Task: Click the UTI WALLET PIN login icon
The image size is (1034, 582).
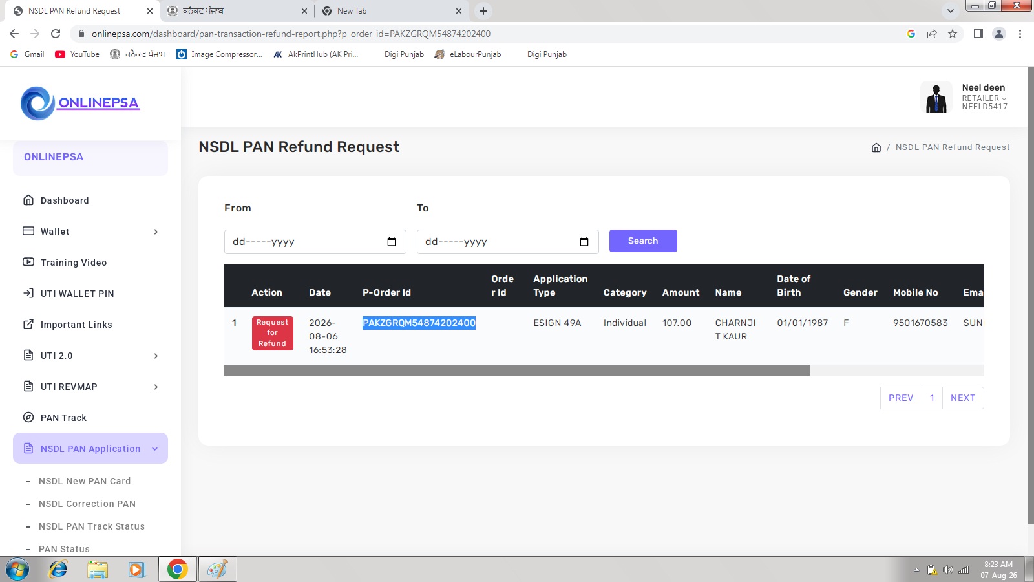Action: point(28,293)
